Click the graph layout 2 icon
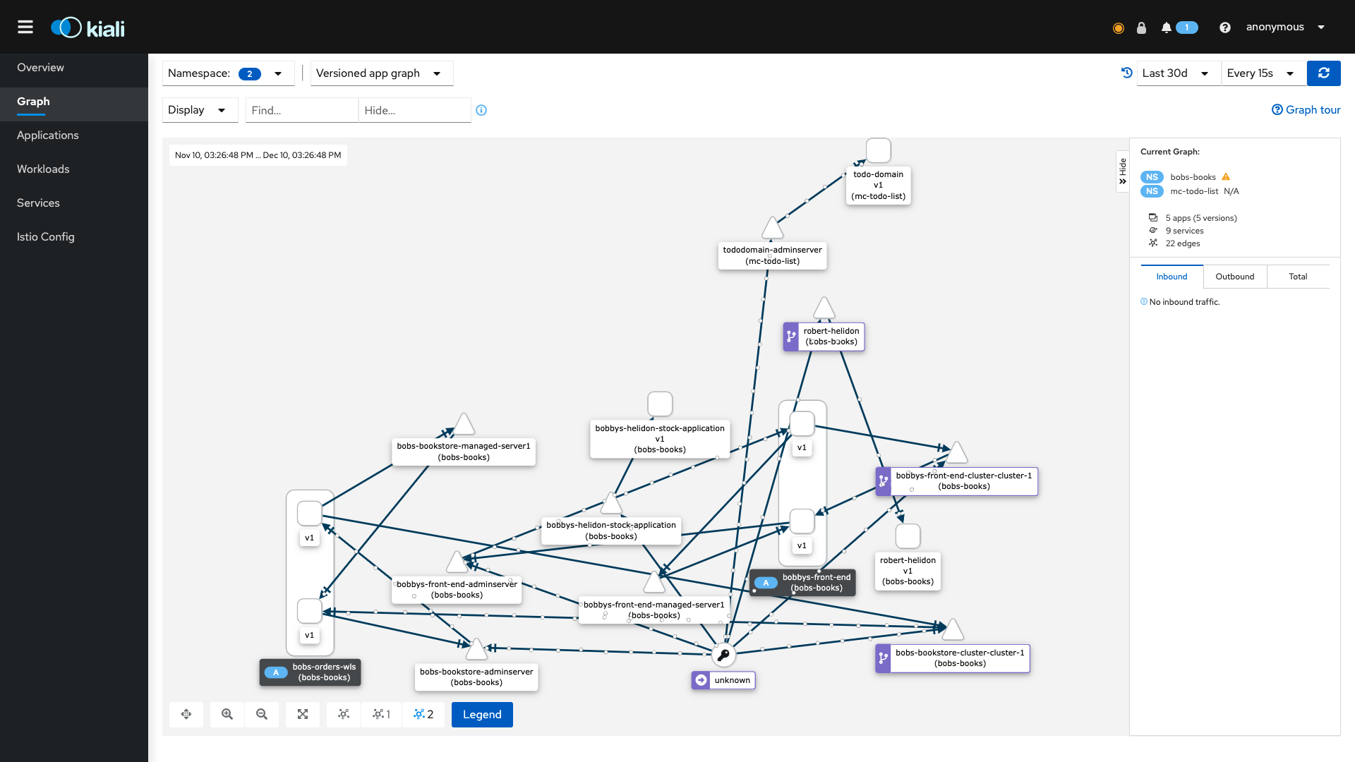This screenshot has height=762, width=1355. 423,714
